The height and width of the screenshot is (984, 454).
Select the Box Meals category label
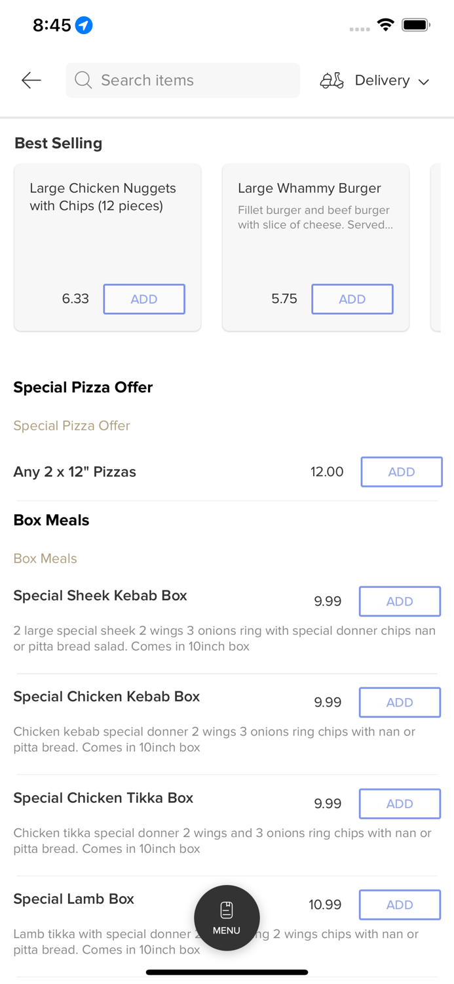pos(45,558)
